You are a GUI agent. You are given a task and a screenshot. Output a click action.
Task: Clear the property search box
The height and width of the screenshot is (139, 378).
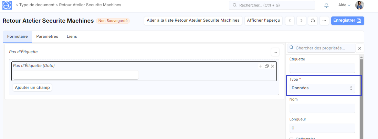[360, 48]
